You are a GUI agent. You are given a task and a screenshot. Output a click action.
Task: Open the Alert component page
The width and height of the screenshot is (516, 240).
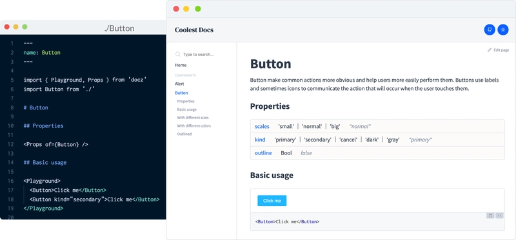(x=179, y=84)
